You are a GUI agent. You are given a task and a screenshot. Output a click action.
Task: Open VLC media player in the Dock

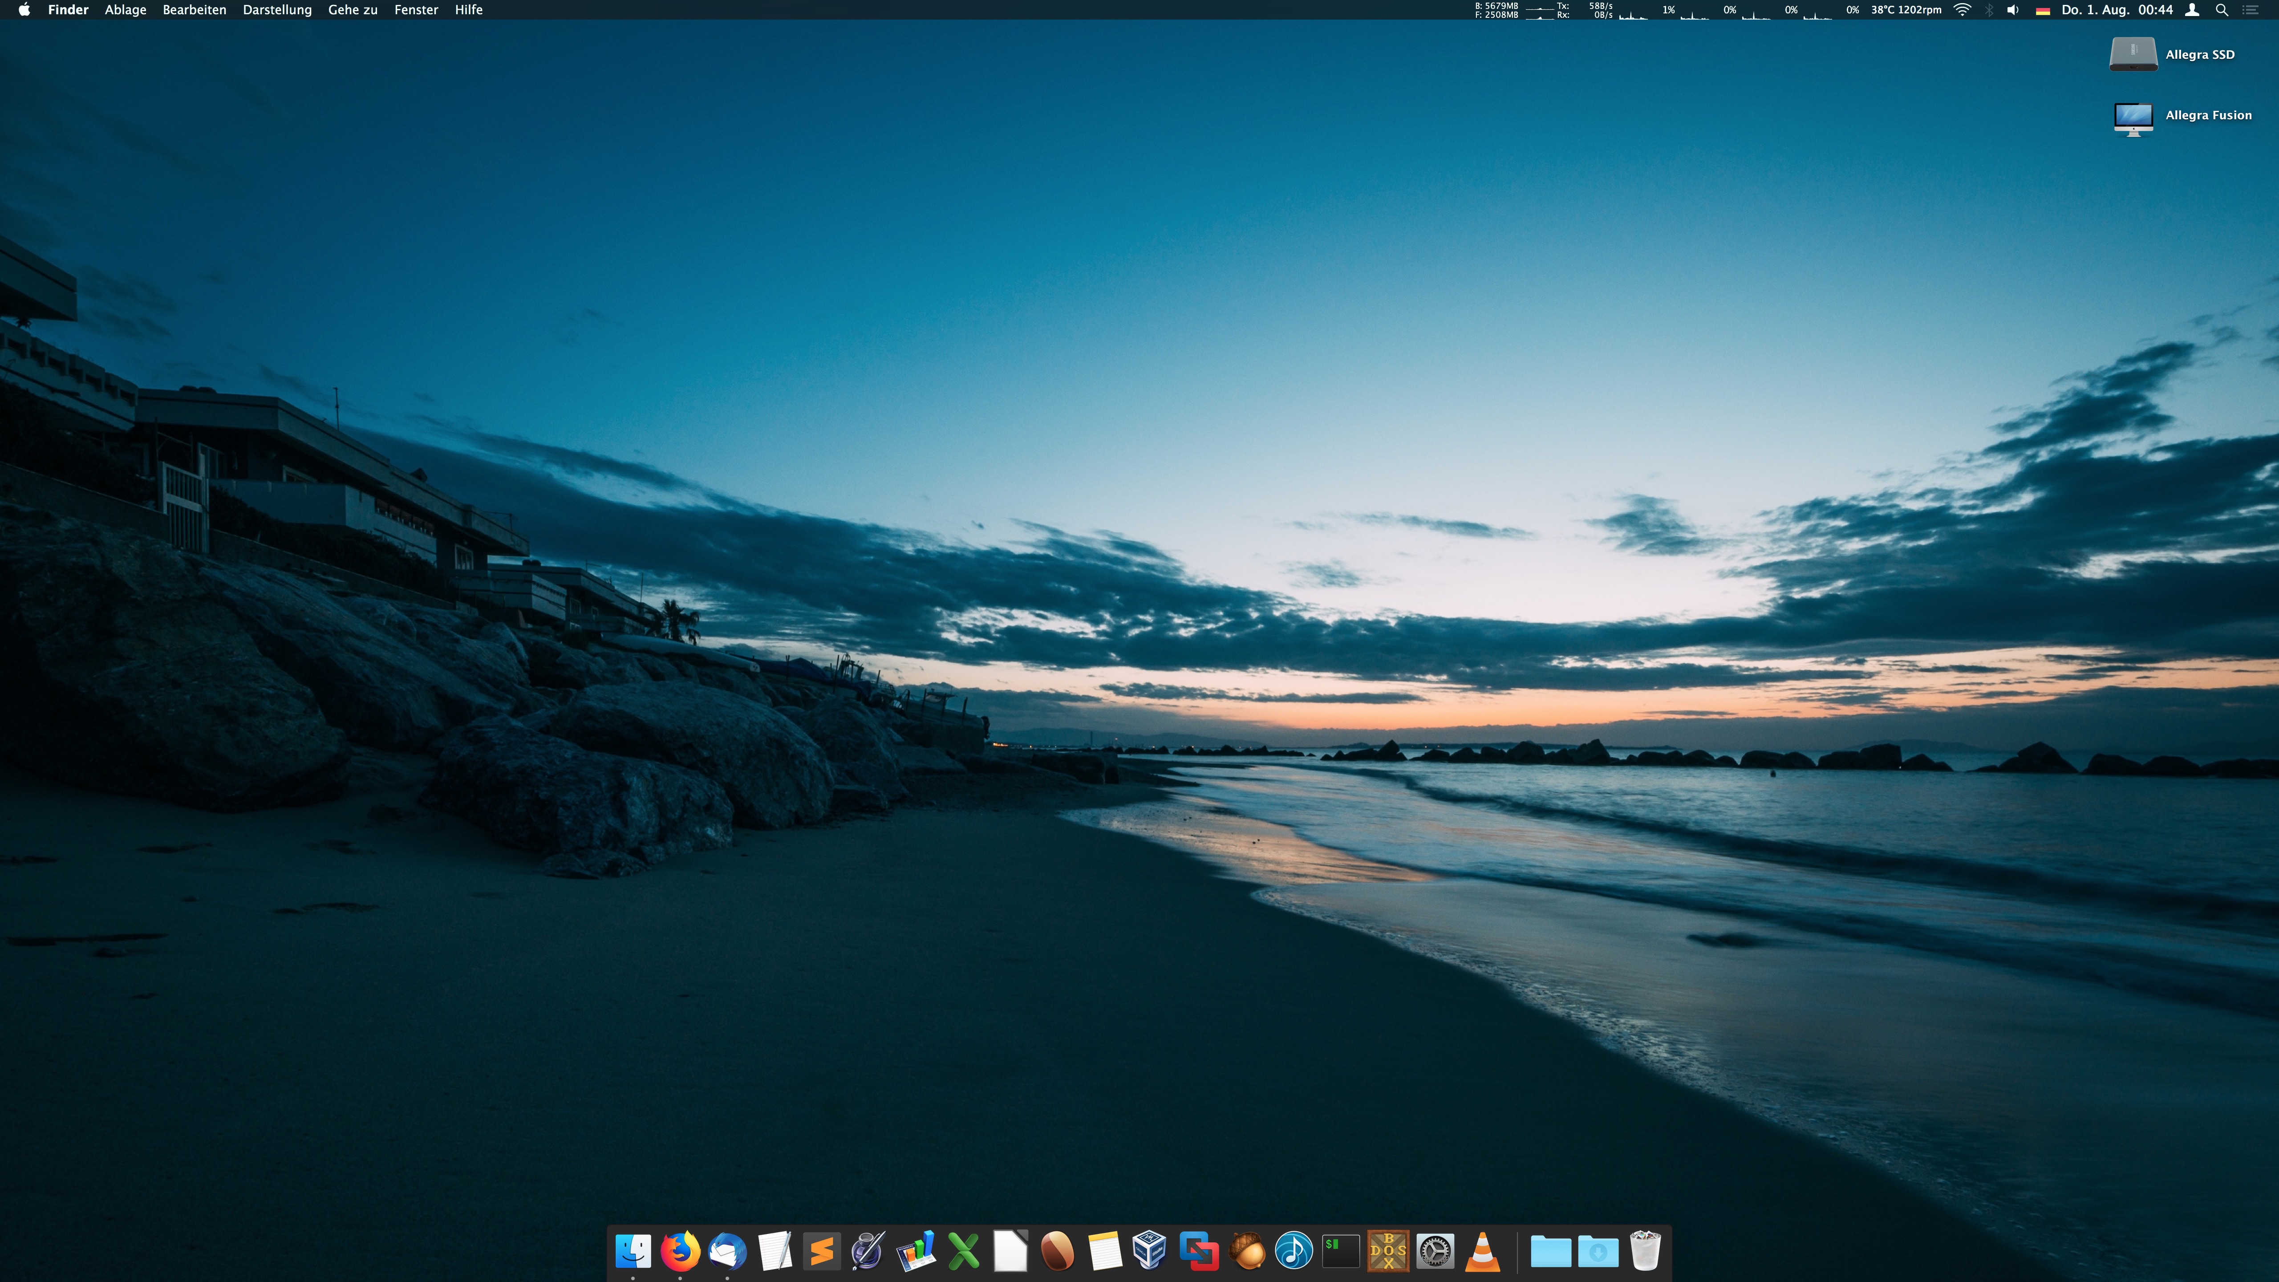pos(1483,1251)
